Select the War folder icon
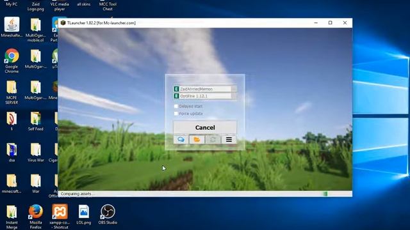 point(36,184)
